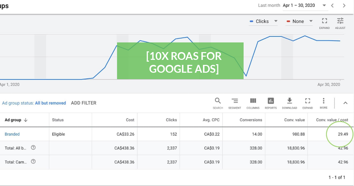
Task: Open the Segment options icon
Action: tap(234, 101)
